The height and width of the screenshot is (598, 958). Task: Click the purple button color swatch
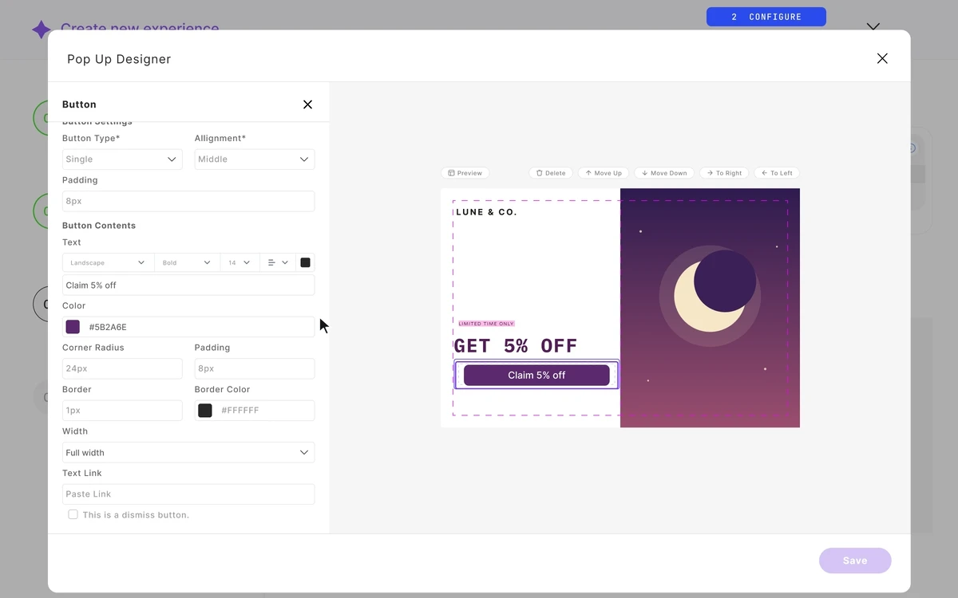point(73,327)
